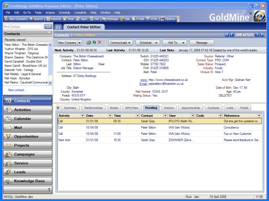This screenshot has height=201, width=269.
Task: Start the Timer tool
Action: [x=69, y=19]
